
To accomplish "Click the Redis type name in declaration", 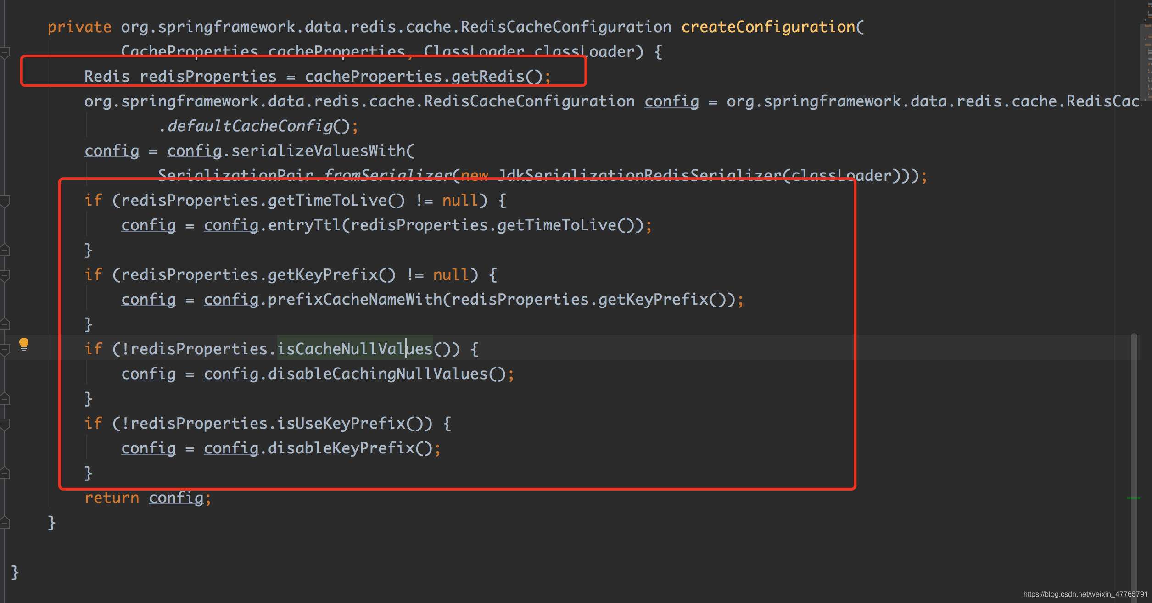I will pyautogui.click(x=107, y=76).
